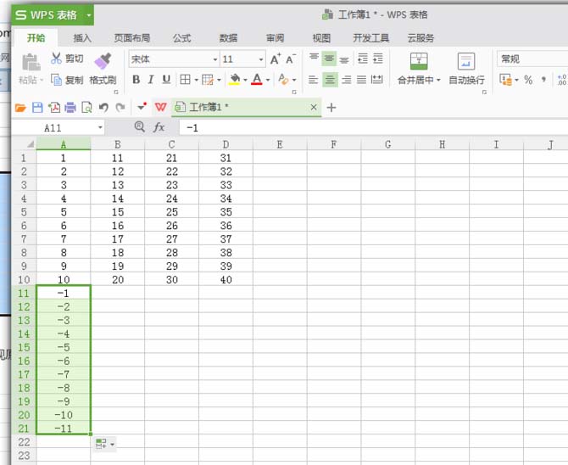Click Merge and Center (合并居中) icon
This screenshot has width=568, height=465.
pyautogui.click(x=419, y=61)
